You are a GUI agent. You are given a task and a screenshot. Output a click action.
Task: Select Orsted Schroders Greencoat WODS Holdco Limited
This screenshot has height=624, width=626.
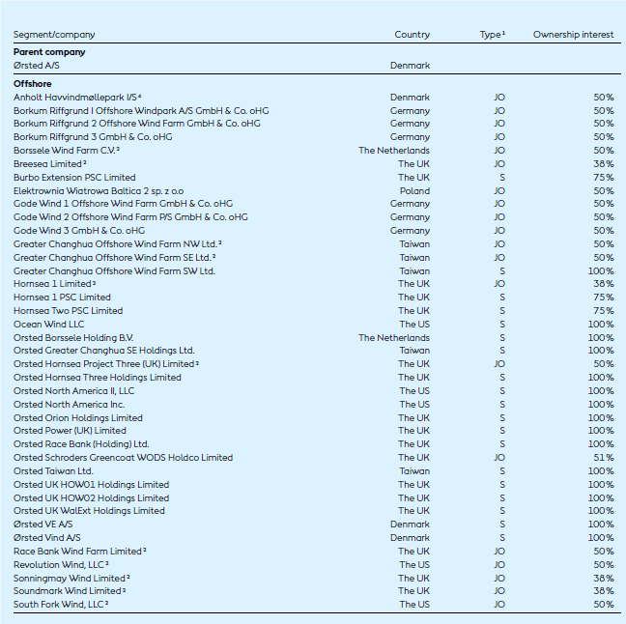pos(123,458)
